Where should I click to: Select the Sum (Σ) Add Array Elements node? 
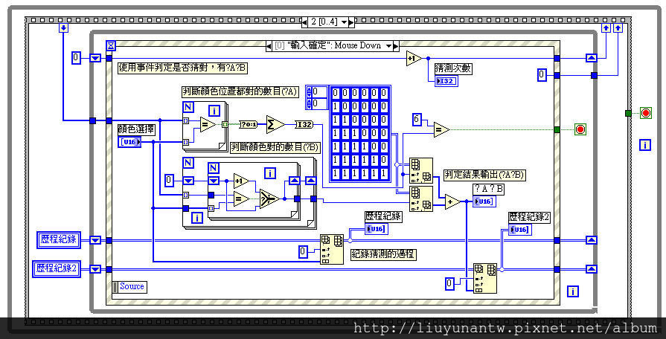click(x=275, y=124)
